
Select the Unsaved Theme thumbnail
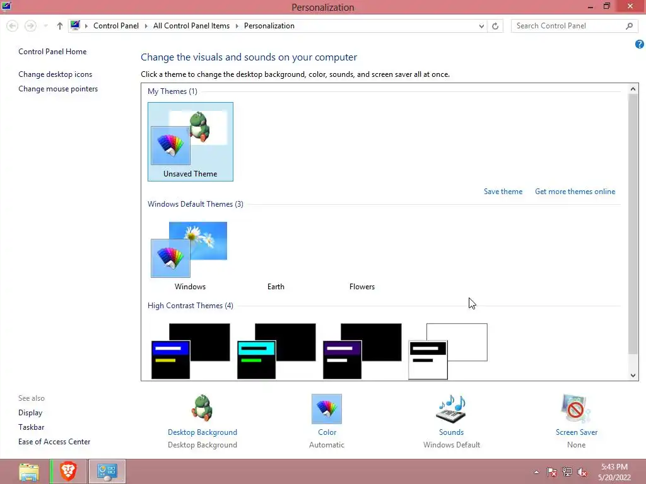pos(191,142)
